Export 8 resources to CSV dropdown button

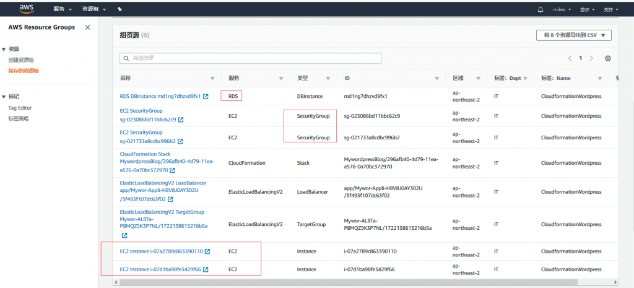tap(574, 35)
